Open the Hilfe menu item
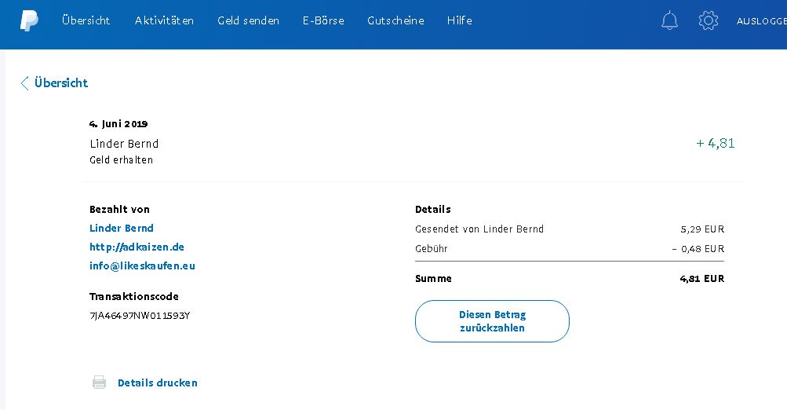Image resolution: width=787 pixels, height=410 pixels. [459, 21]
